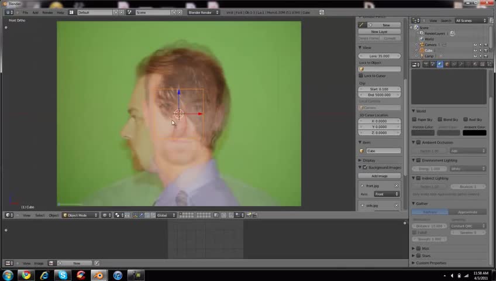Open Scene properties tab
496x281 pixels.
(433, 64)
